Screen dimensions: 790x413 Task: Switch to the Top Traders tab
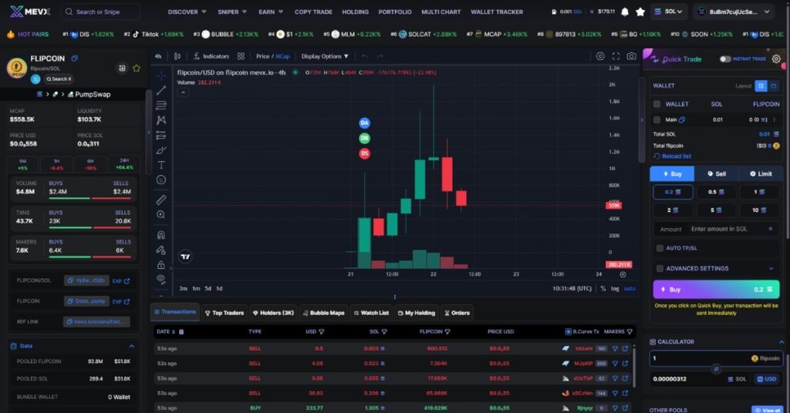pos(225,313)
